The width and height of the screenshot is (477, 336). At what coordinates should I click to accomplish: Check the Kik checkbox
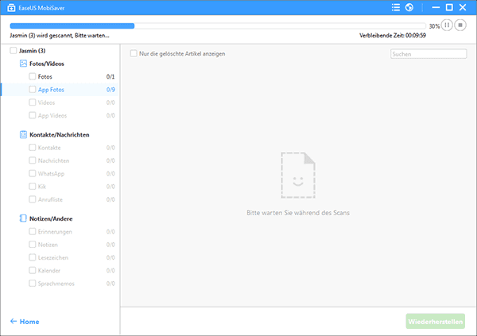pyautogui.click(x=33, y=186)
